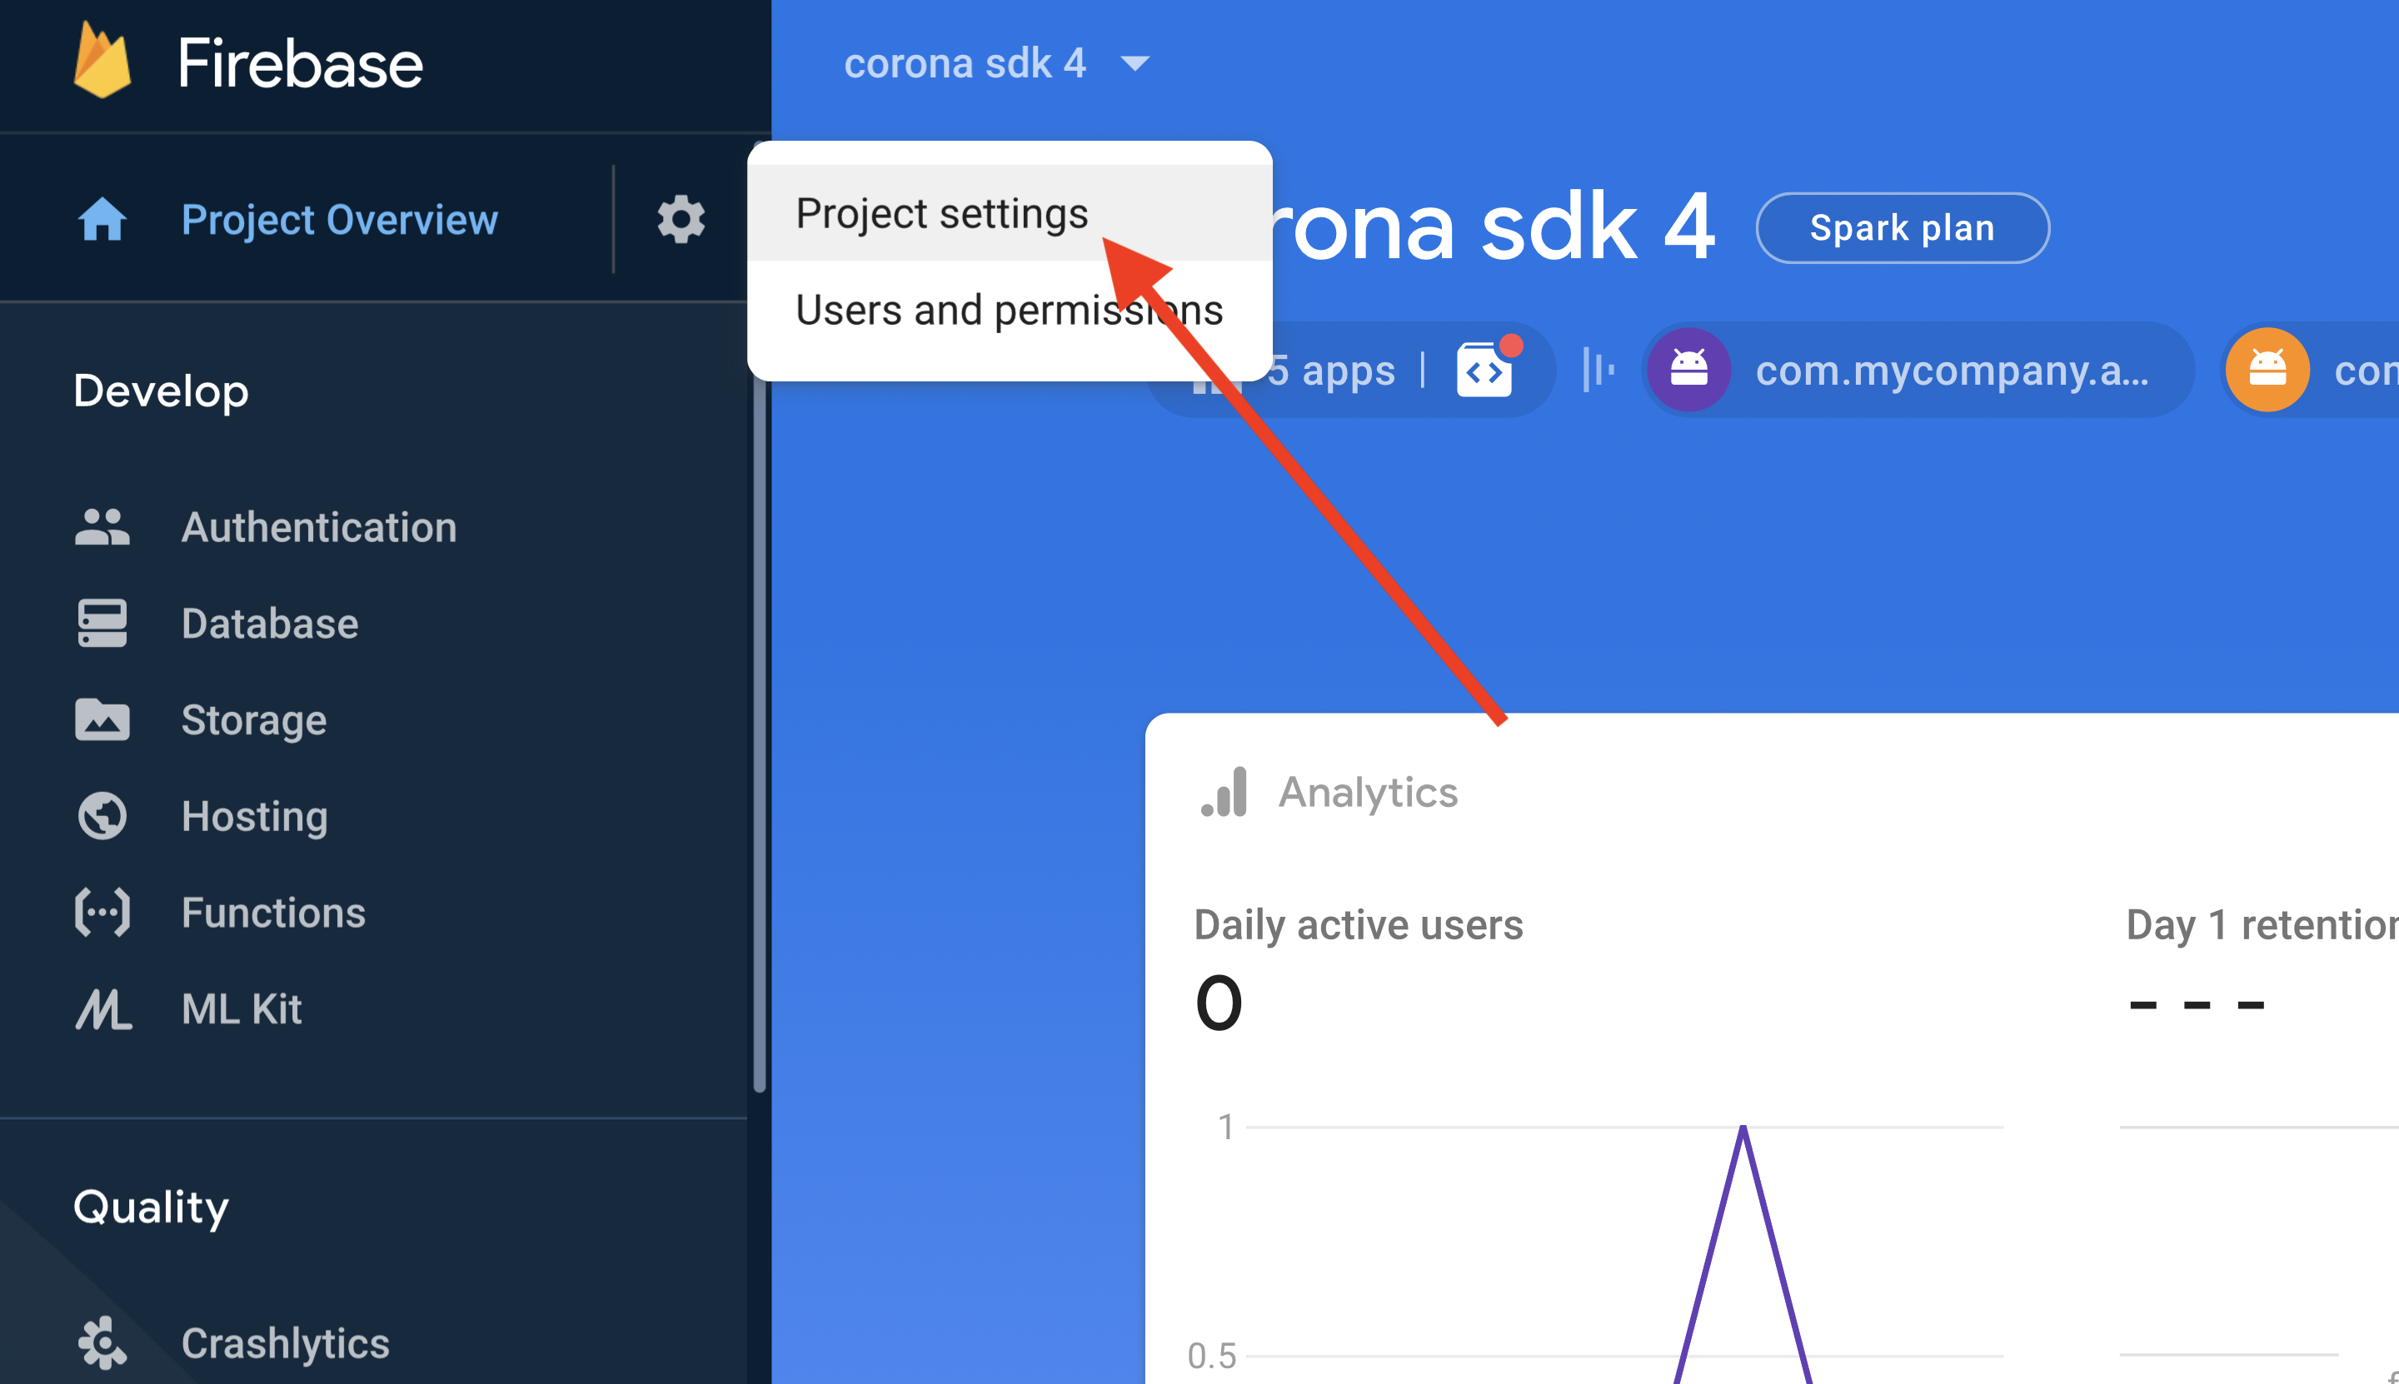The height and width of the screenshot is (1384, 2399).
Task: Click the Crashlytics gear-bug icon
Action: tap(102, 1343)
